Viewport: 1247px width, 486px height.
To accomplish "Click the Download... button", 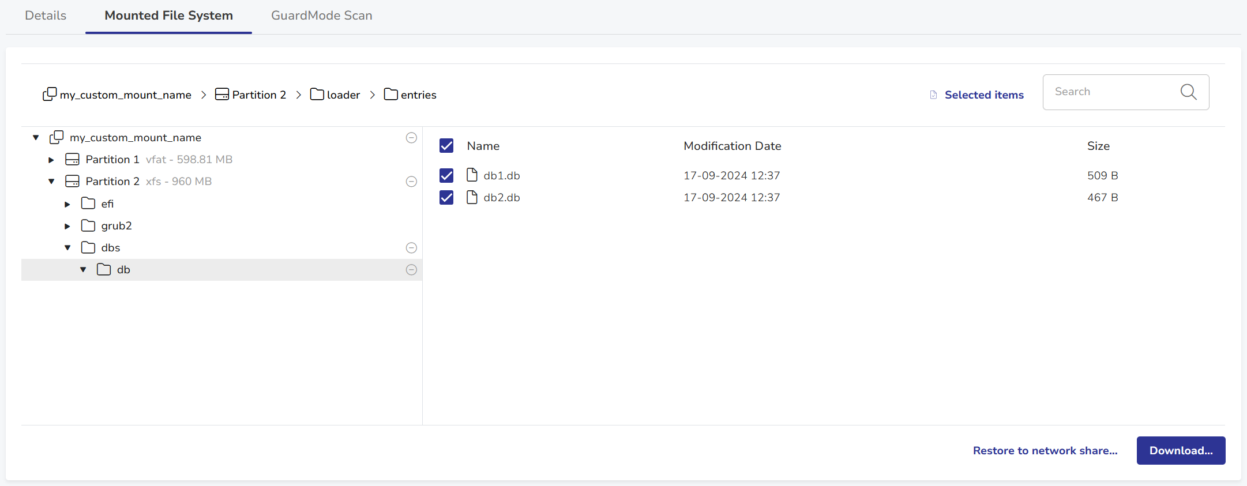I will (x=1180, y=450).
